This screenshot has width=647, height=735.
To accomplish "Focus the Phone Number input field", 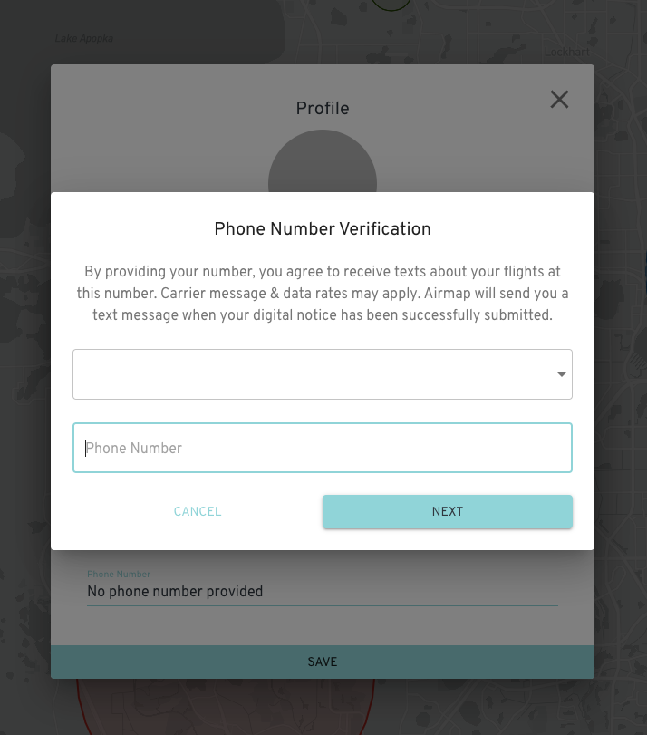I will click(323, 448).
